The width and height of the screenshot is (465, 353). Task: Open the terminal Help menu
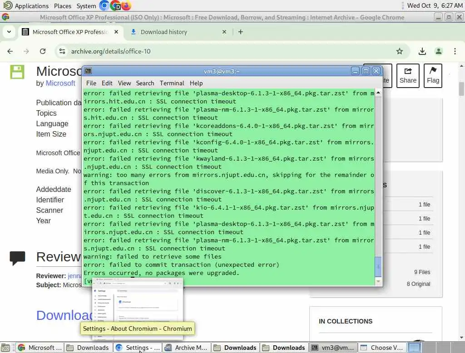[196, 83]
